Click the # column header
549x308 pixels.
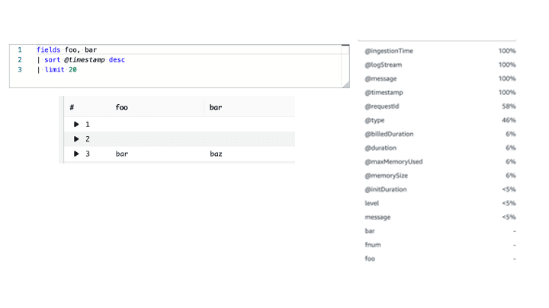click(x=72, y=107)
